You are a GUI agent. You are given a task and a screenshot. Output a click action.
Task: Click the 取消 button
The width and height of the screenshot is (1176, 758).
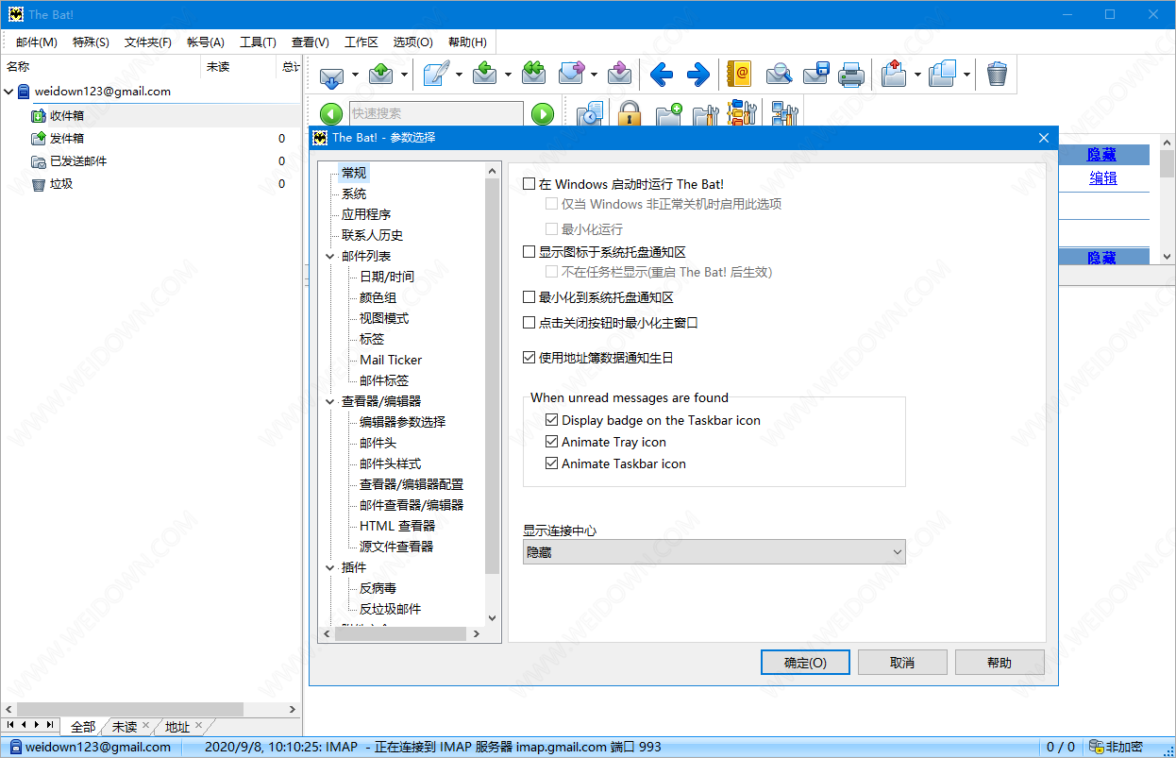point(902,662)
